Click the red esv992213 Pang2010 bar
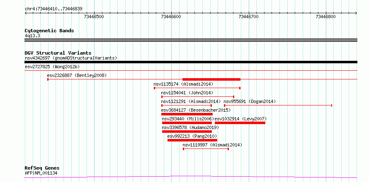The width and height of the screenshot is (369, 182). 192,140
